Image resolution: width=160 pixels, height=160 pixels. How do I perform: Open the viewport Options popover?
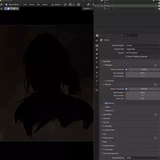(x=88, y=9)
